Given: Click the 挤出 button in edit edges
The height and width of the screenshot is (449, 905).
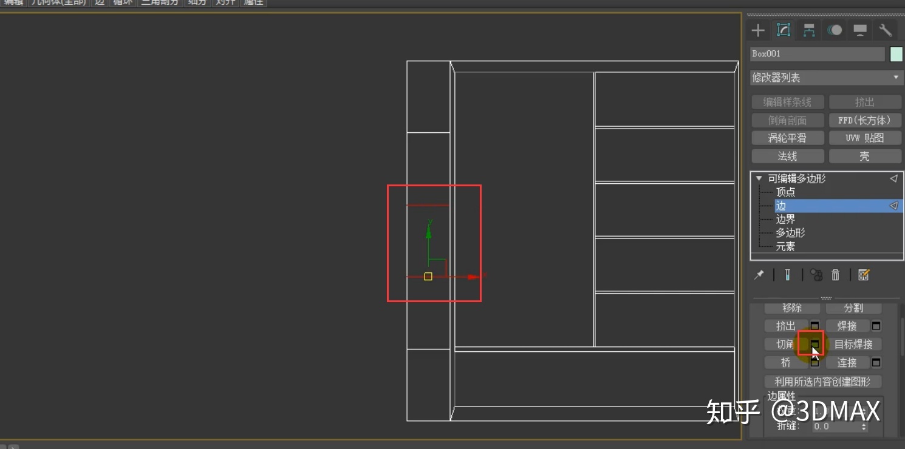Looking at the screenshot, I should (786, 326).
